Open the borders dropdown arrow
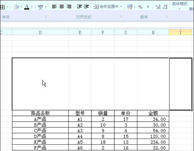Viewport: 194px width, 151px height. 8,7
